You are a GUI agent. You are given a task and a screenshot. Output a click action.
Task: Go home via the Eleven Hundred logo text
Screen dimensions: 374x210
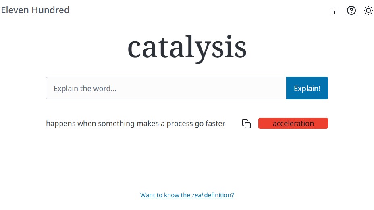point(35,10)
